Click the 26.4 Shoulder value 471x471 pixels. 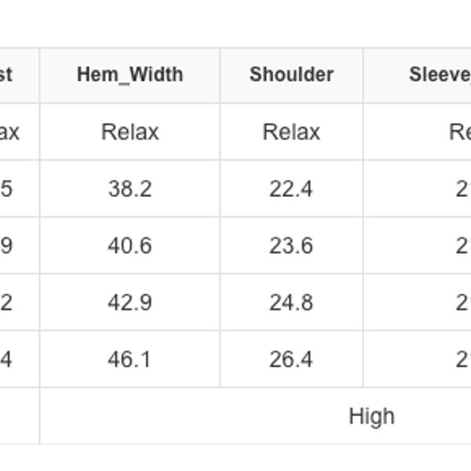[x=291, y=359]
